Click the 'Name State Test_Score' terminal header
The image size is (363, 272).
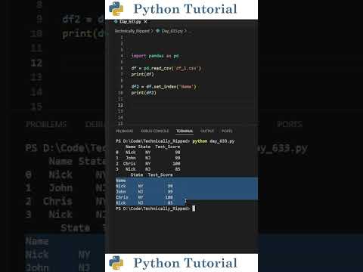pyautogui.click(x=153, y=147)
